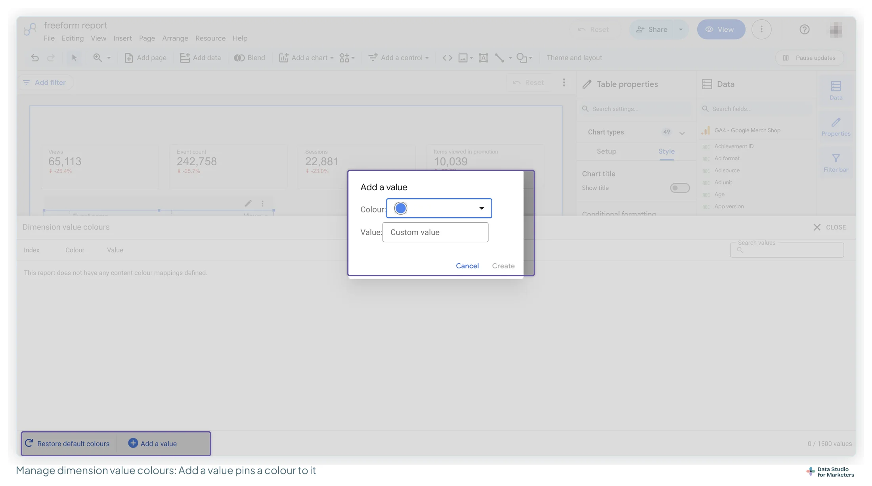Select the Ad format field

(x=727, y=159)
